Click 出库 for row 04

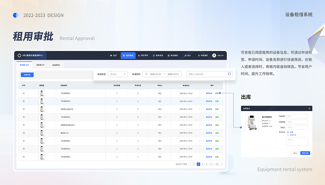point(217,117)
